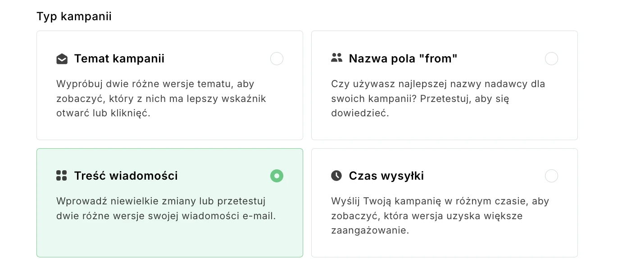This screenshot has height=274, width=627.
Task: Click the word "dowiedzieć" in the sender-name description
Action: (359, 113)
